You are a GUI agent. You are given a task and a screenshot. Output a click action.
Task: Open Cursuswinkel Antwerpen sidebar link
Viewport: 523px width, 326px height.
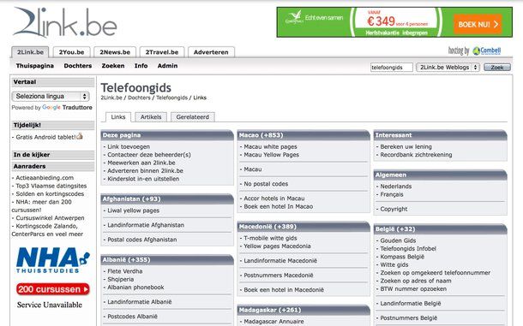coord(50,218)
